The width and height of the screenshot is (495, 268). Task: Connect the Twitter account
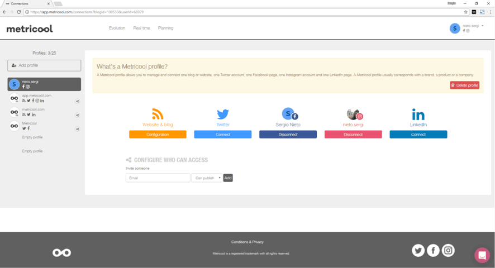[223, 135]
